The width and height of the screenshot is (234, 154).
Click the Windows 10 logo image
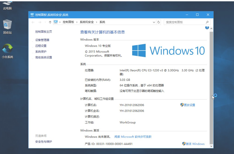168,51
